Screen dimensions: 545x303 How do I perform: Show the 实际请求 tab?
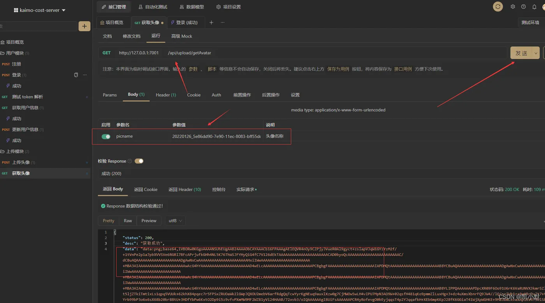[x=246, y=190]
